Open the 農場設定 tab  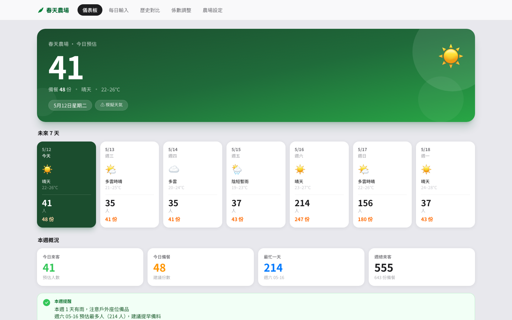click(x=213, y=10)
